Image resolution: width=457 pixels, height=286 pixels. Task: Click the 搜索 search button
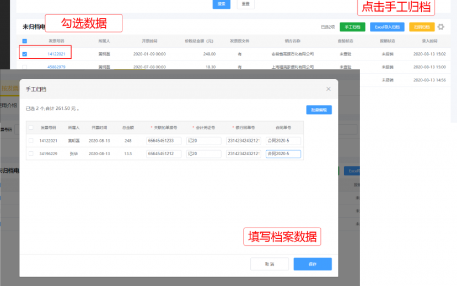pos(222,4)
